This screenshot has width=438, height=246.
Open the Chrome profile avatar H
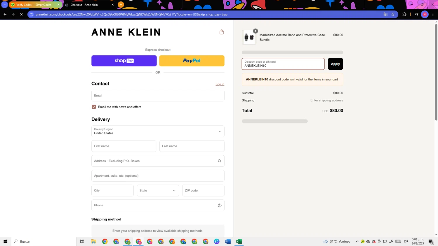point(425,14)
